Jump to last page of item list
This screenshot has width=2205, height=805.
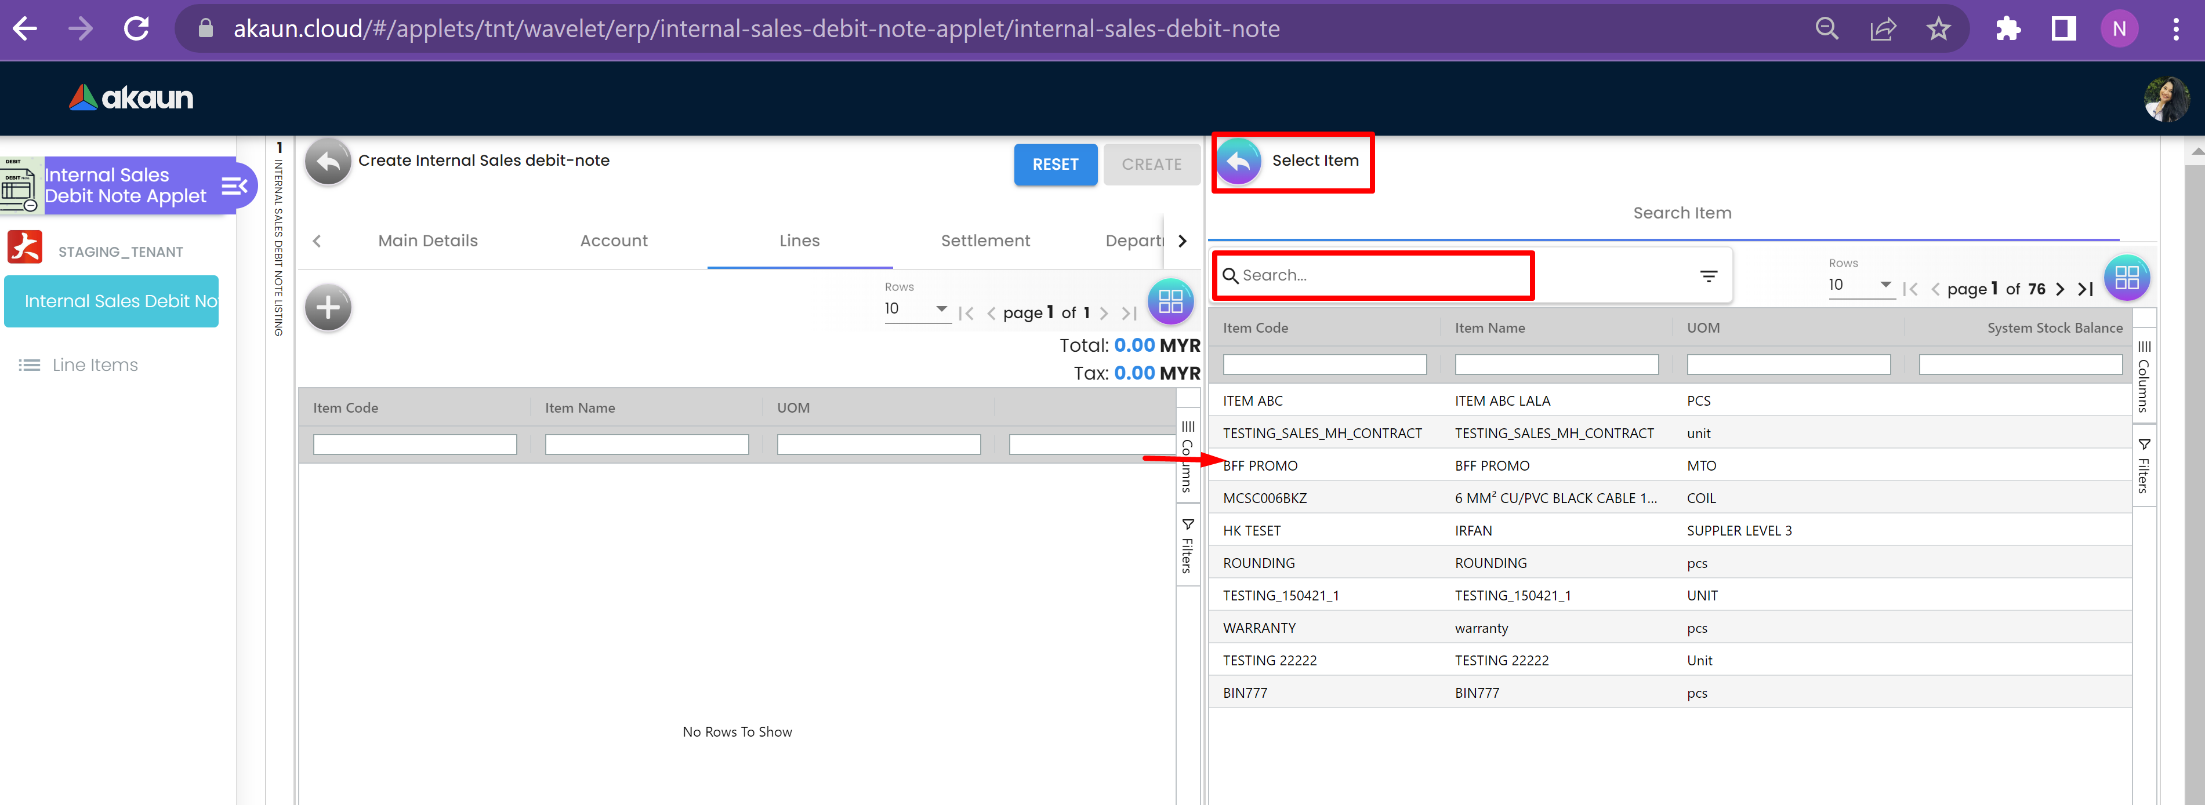pos(2086,289)
